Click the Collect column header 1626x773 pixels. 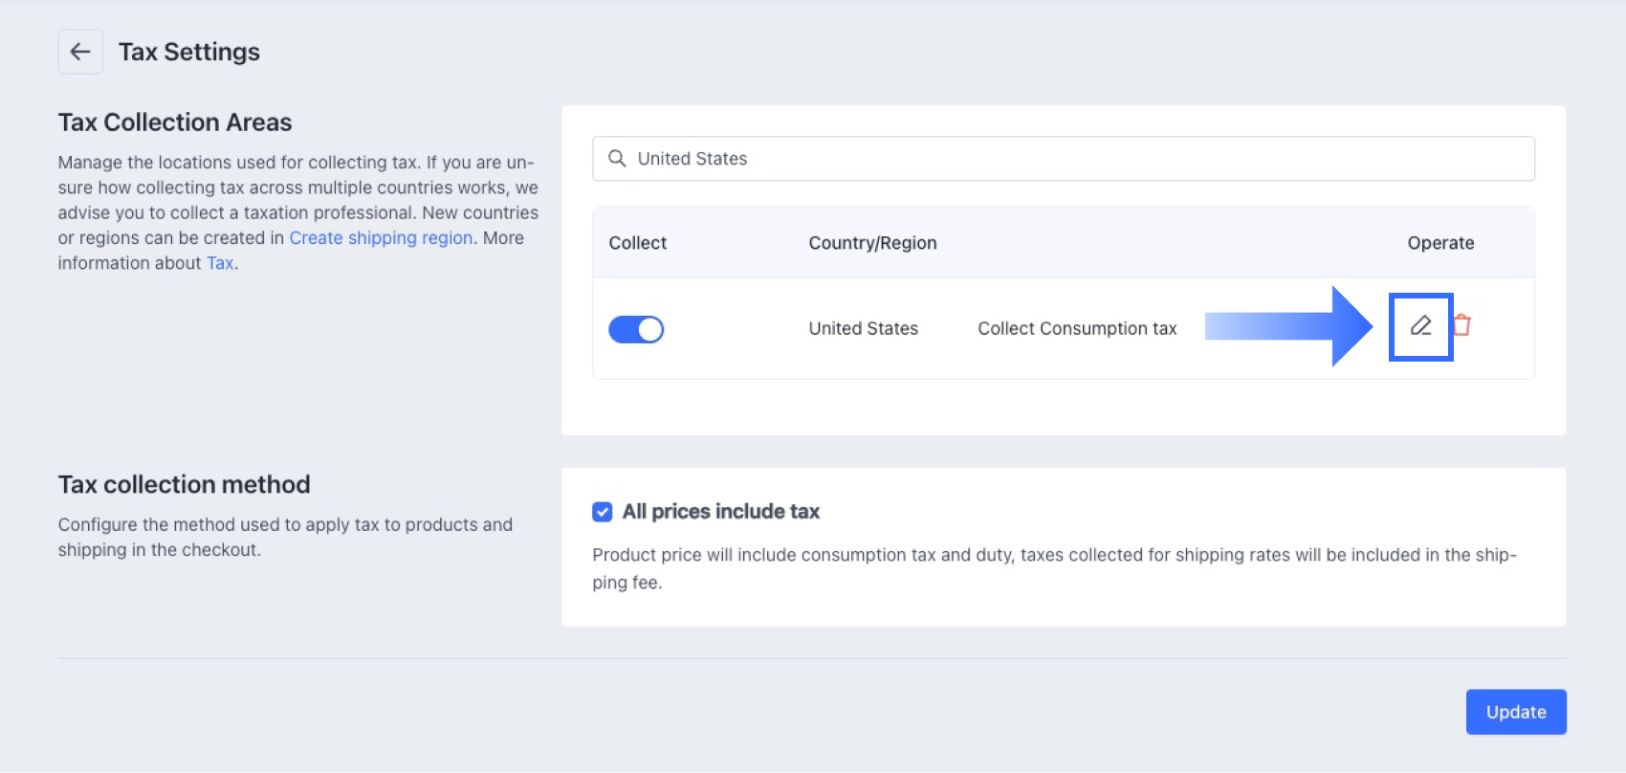[637, 243]
